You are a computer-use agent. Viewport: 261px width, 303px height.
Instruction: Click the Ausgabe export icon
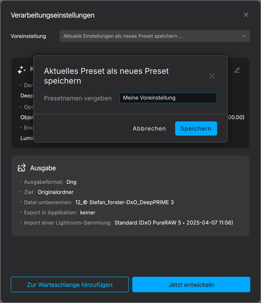tap(22, 167)
